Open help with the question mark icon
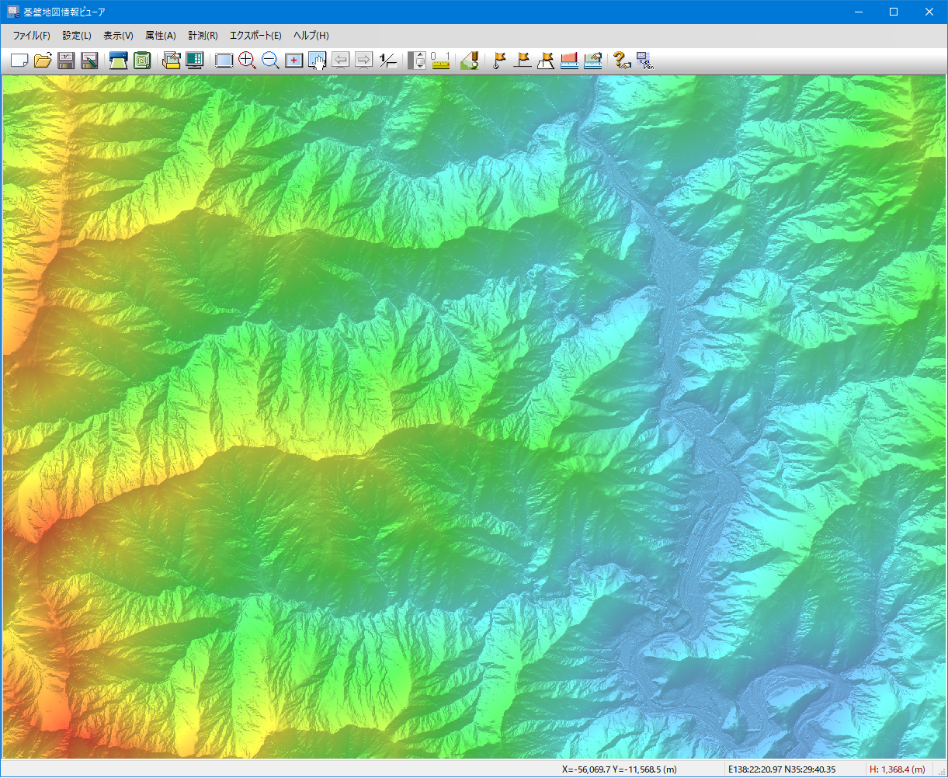 (x=621, y=60)
